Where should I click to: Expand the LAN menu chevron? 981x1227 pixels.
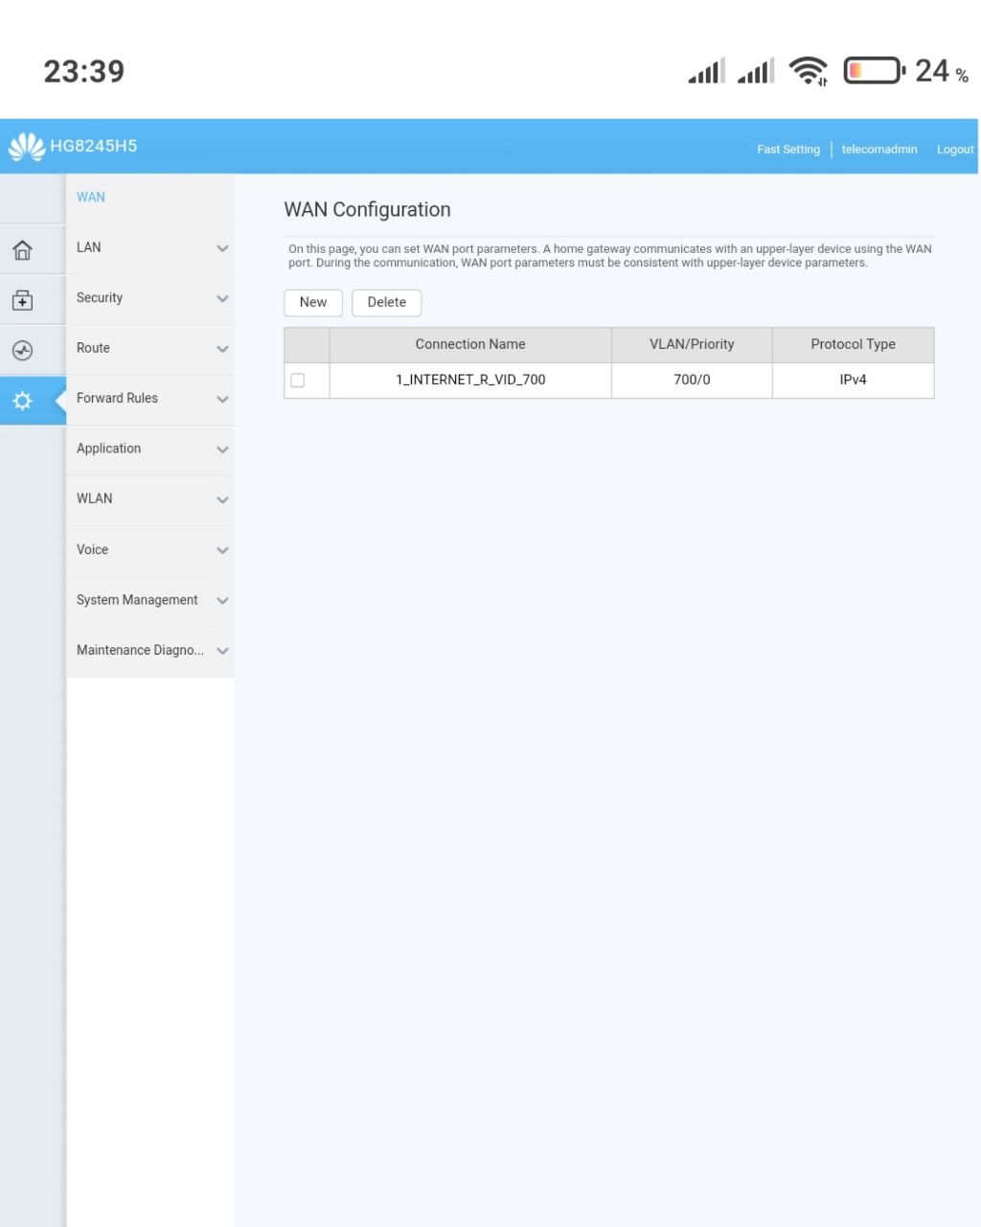tap(222, 248)
